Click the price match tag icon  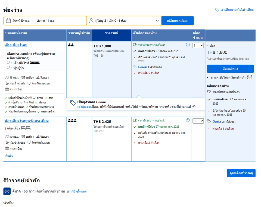click(217, 10)
